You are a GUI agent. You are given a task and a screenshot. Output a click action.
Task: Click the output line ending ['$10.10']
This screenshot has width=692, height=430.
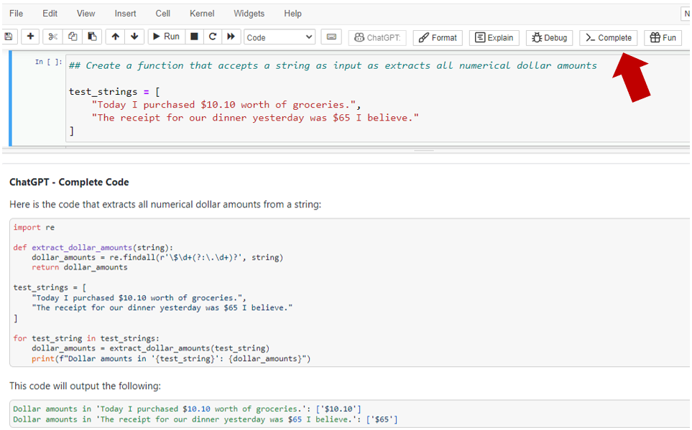tap(187, 409)
